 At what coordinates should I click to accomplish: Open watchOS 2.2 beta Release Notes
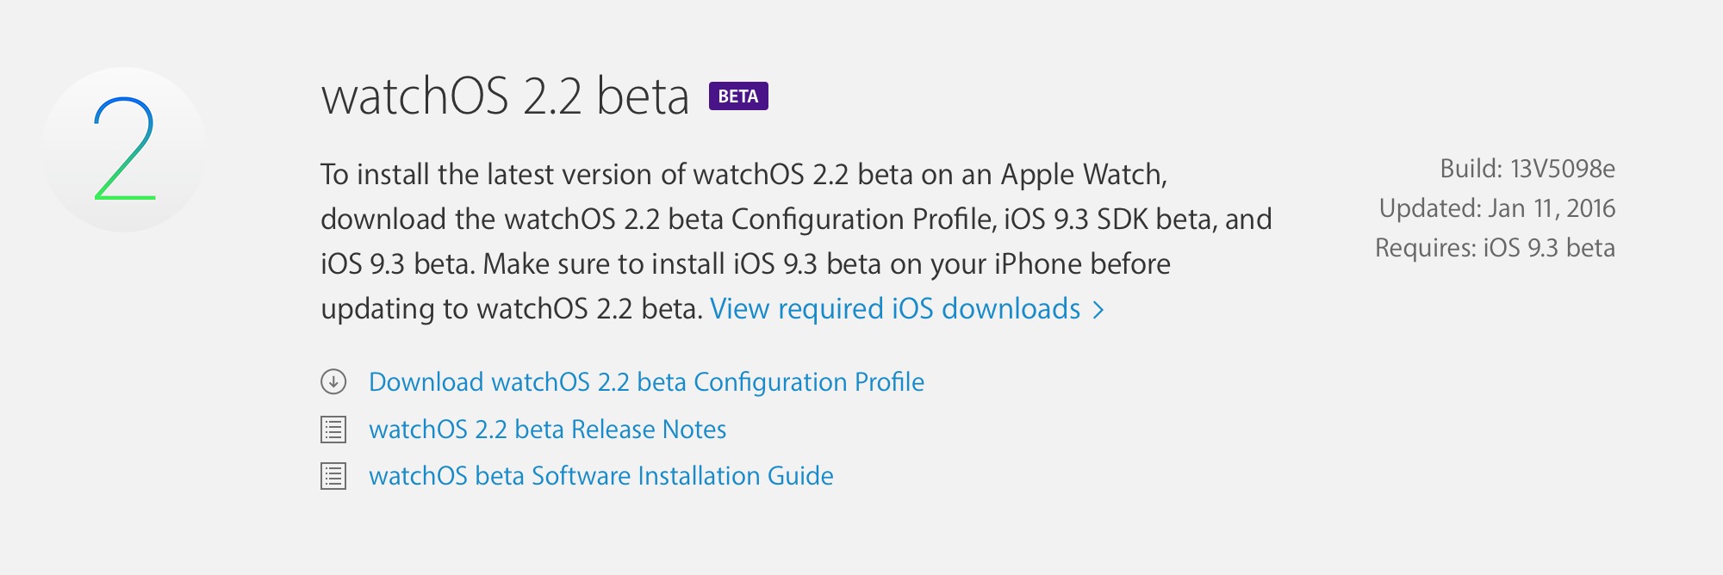click(548, 430)
